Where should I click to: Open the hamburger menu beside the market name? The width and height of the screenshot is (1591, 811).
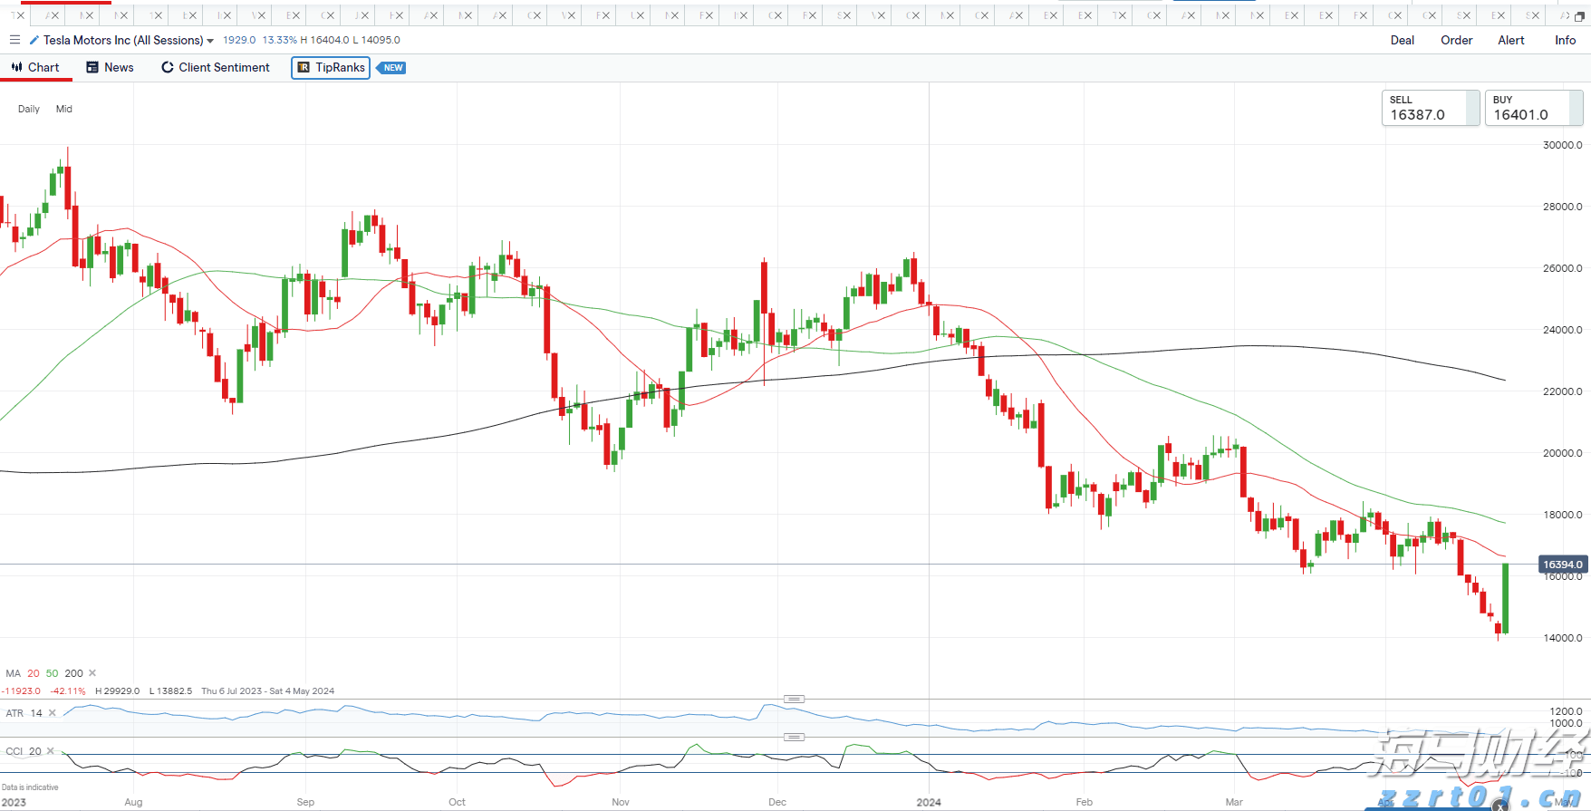click(x=14, y=40)
